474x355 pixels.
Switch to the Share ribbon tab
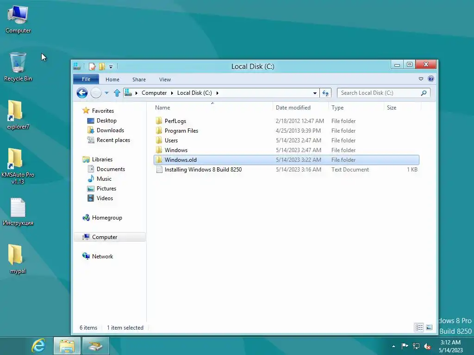pos(139,80)
